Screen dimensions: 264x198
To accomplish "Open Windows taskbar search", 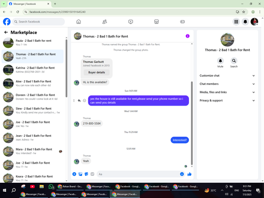I will click(x=14, y=190).
